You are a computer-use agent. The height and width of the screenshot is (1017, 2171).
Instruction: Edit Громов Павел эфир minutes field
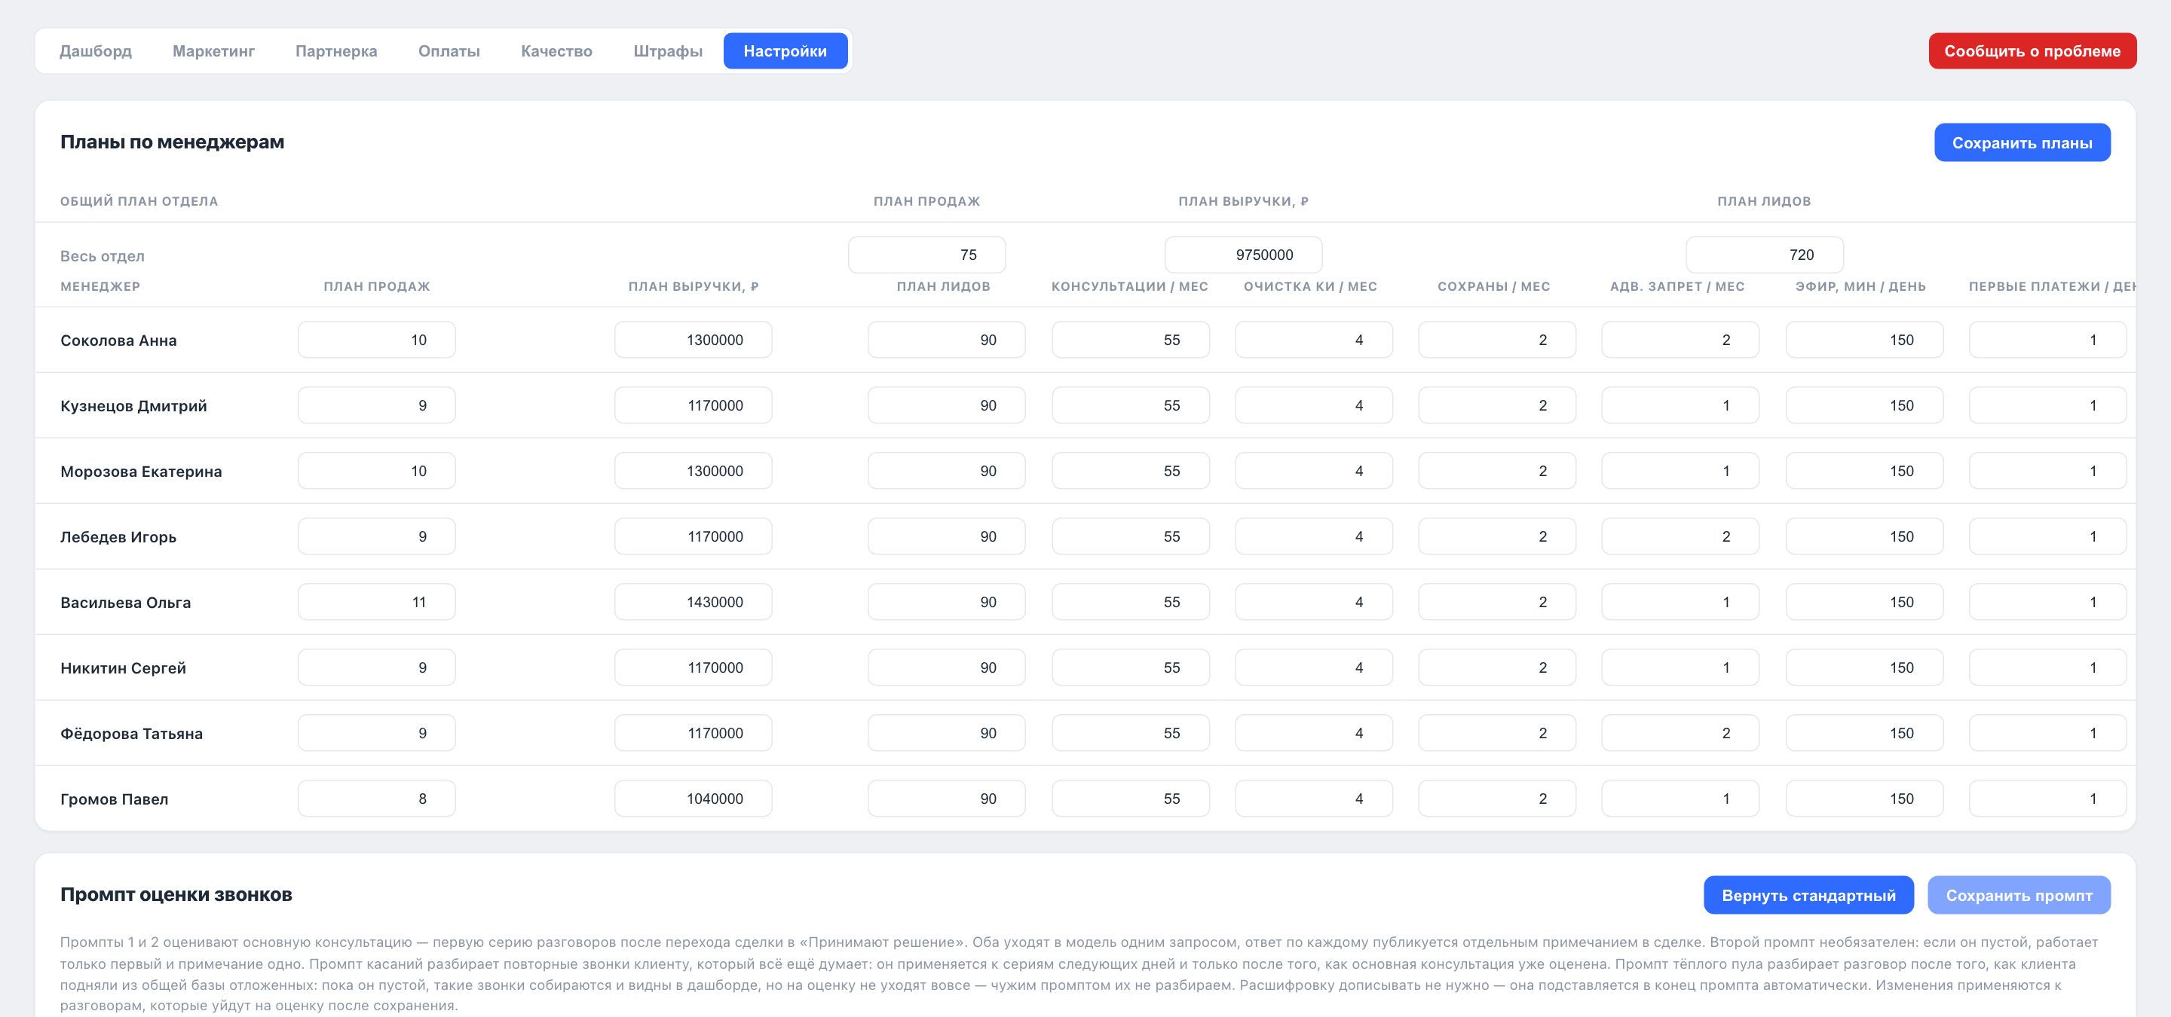1864,799
